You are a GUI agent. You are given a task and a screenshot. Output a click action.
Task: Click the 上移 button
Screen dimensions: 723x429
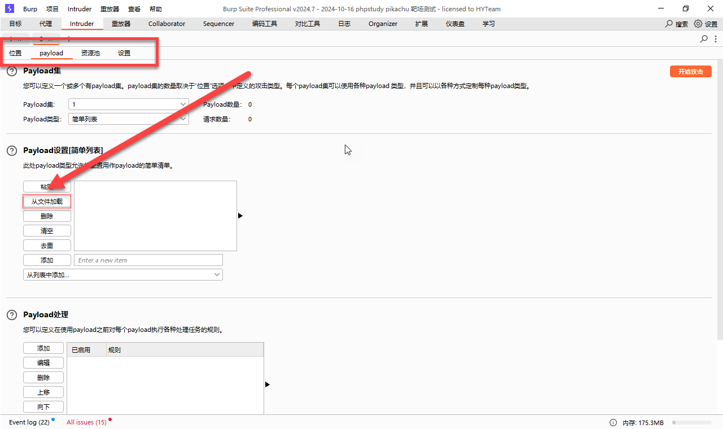43,392
